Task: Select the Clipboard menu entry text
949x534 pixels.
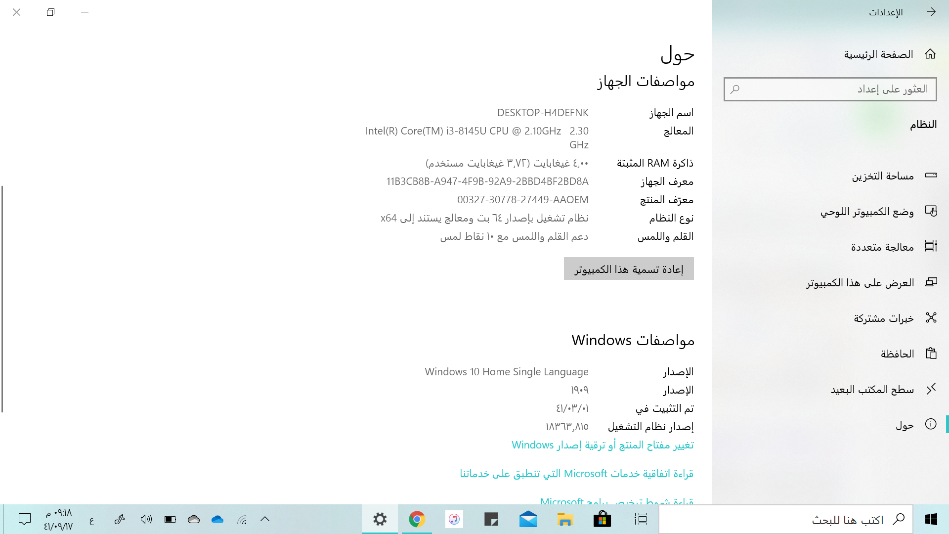Action: [897, 354]
